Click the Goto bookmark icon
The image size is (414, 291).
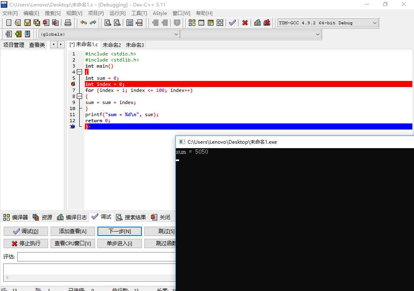click(x=139, y=23)
